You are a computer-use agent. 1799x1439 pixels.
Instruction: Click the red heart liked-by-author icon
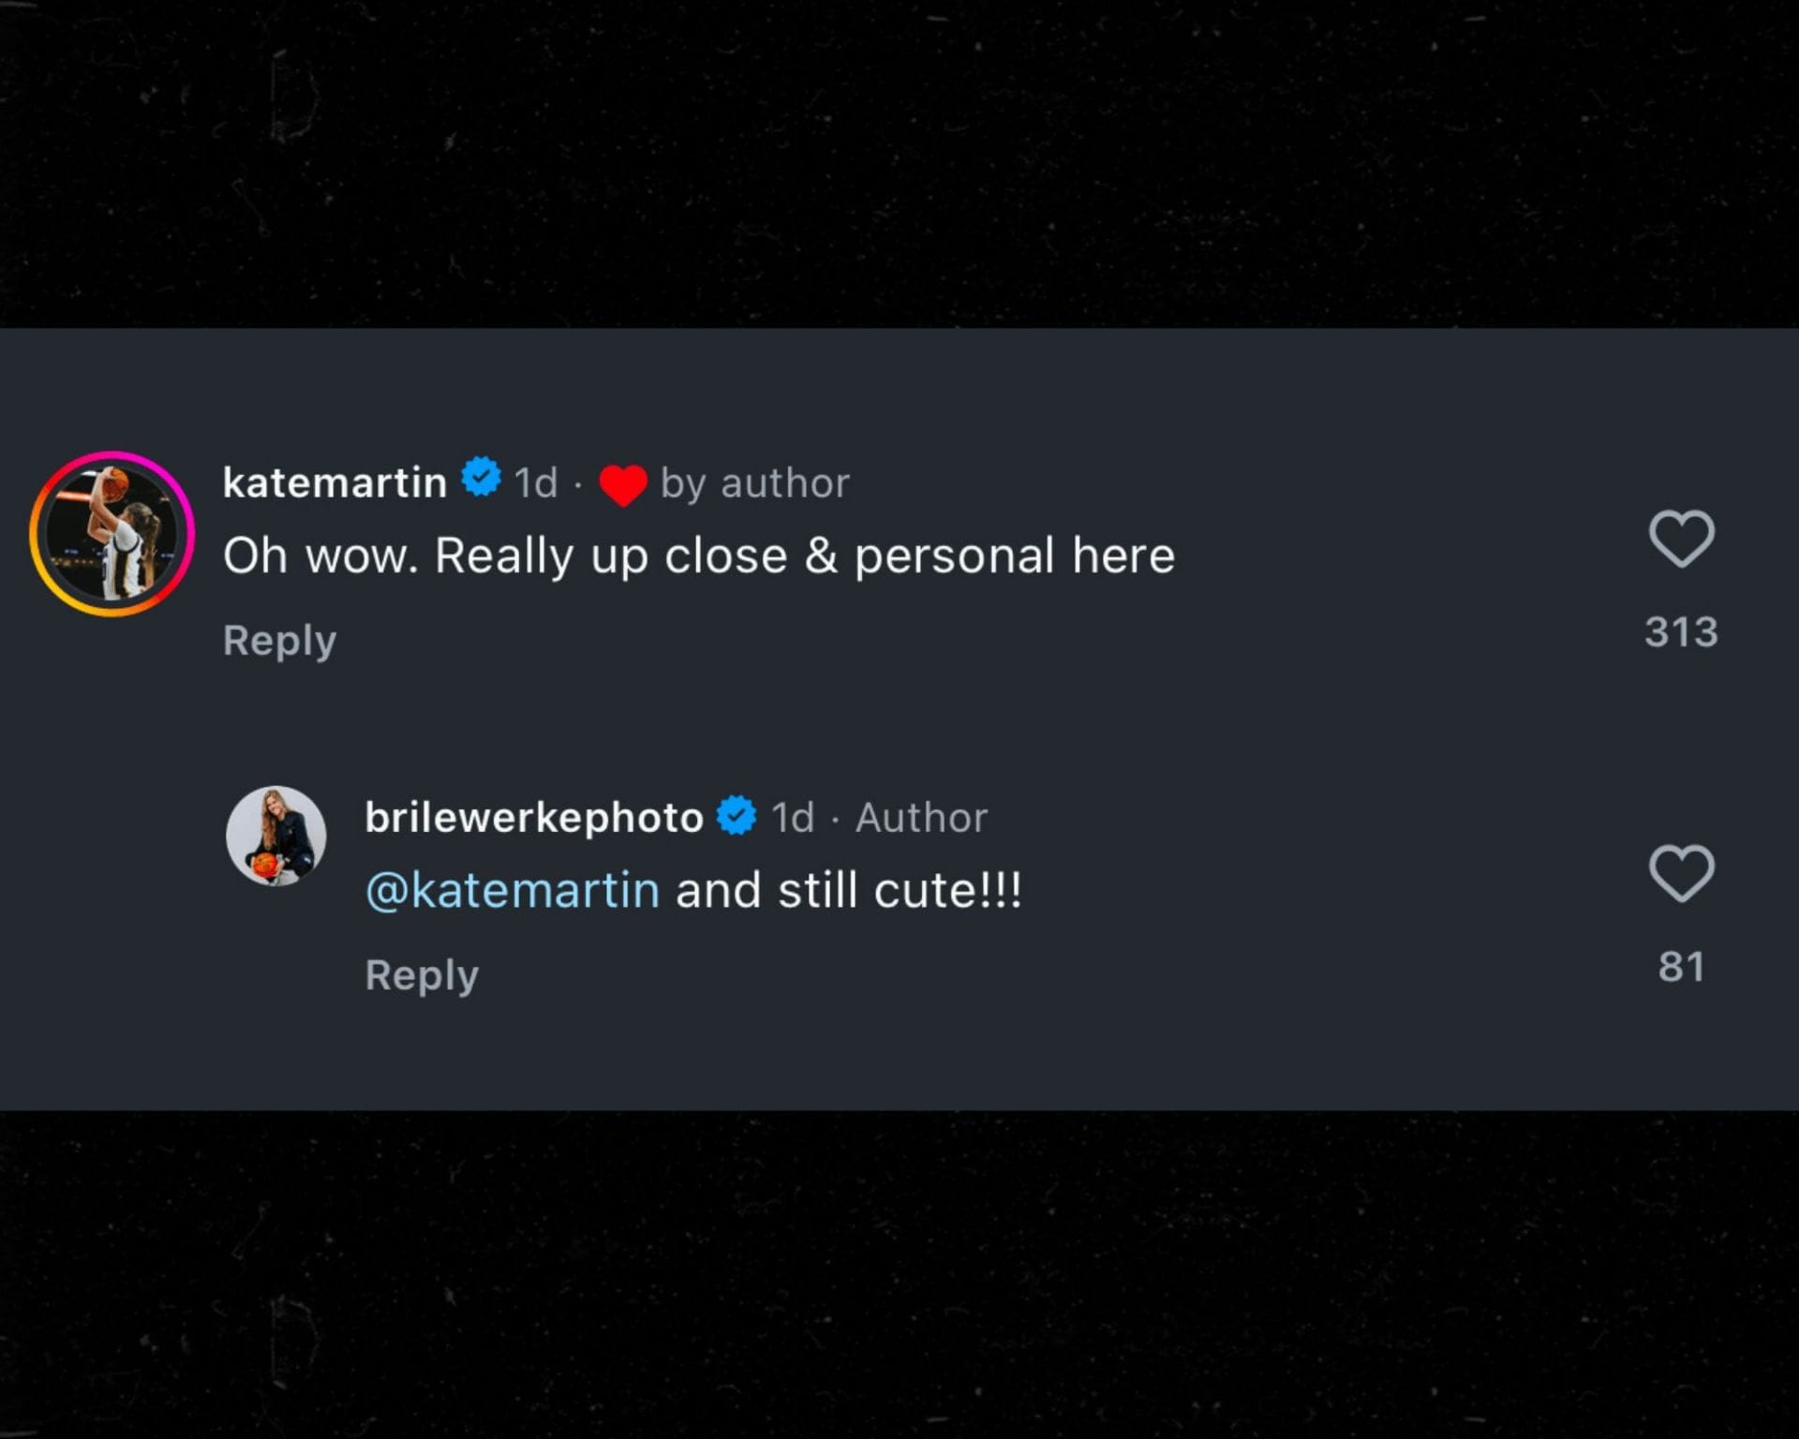623,485
